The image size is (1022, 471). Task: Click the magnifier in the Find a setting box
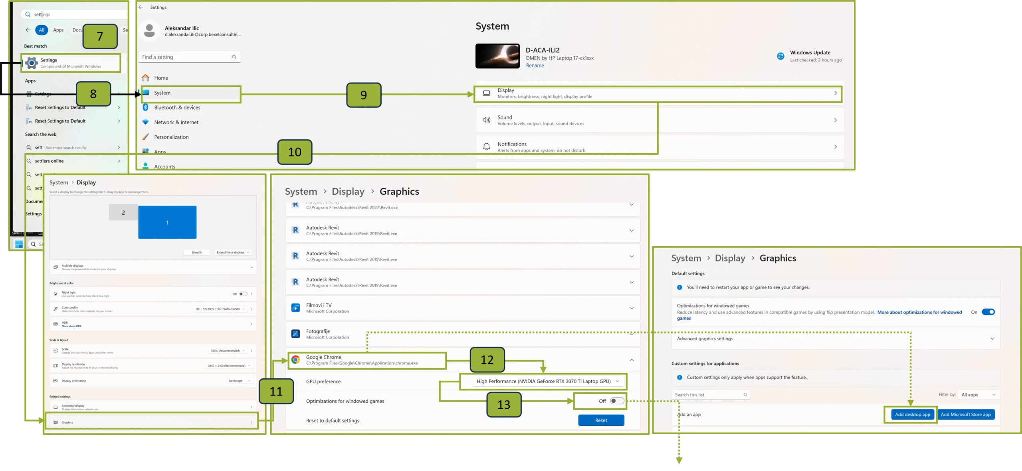tap(234, 57)
